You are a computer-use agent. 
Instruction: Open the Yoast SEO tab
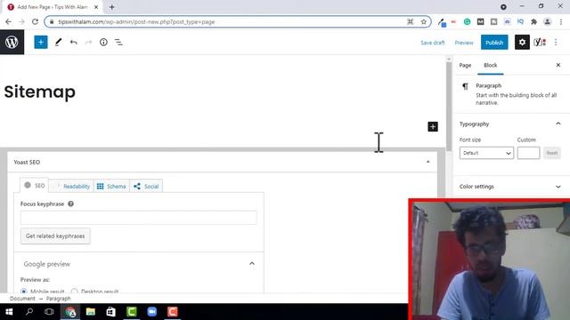pos(34,186)
